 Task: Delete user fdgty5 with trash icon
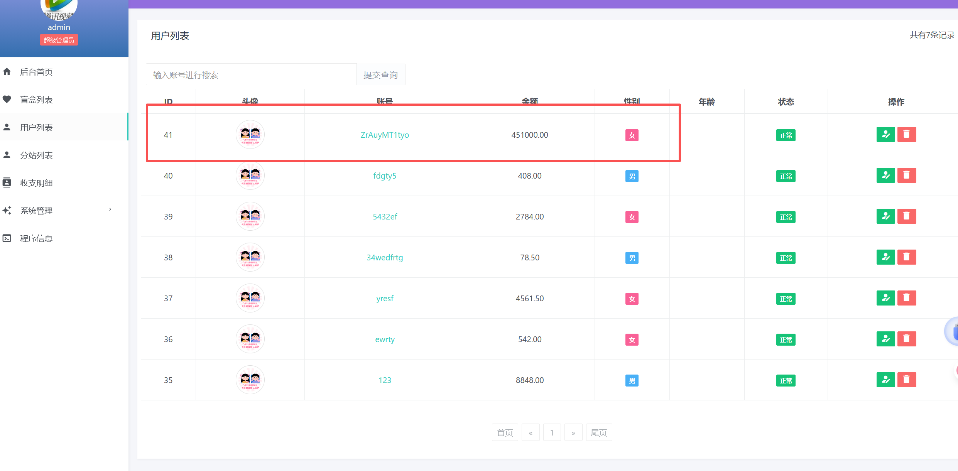906,176
